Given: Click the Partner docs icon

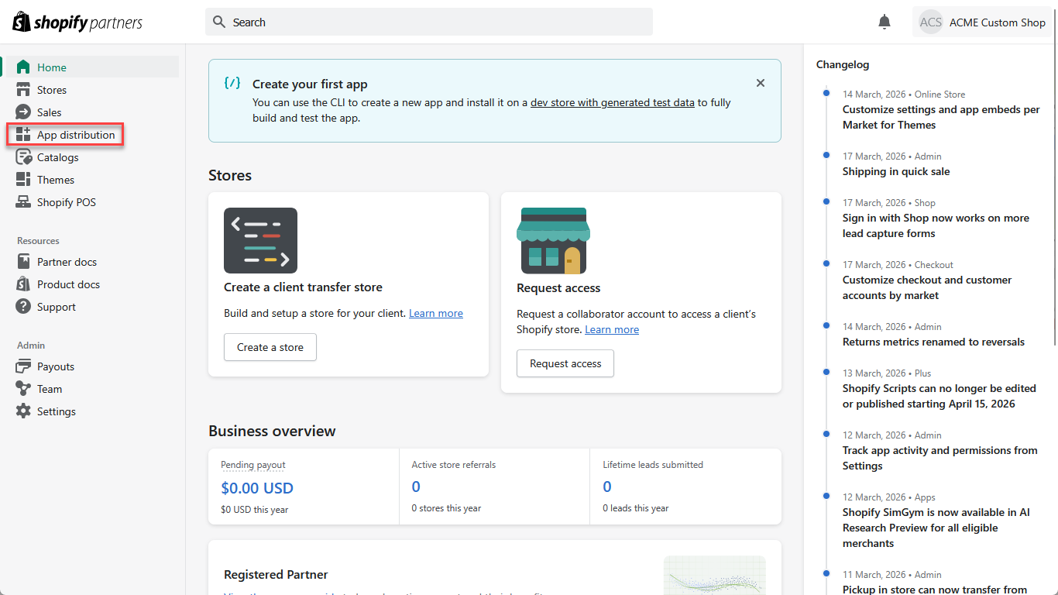Looking at the screenshot, I should (x=23, y=262).
